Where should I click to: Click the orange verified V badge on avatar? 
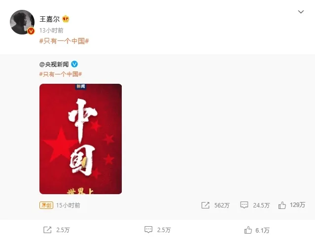click(31, 31)
